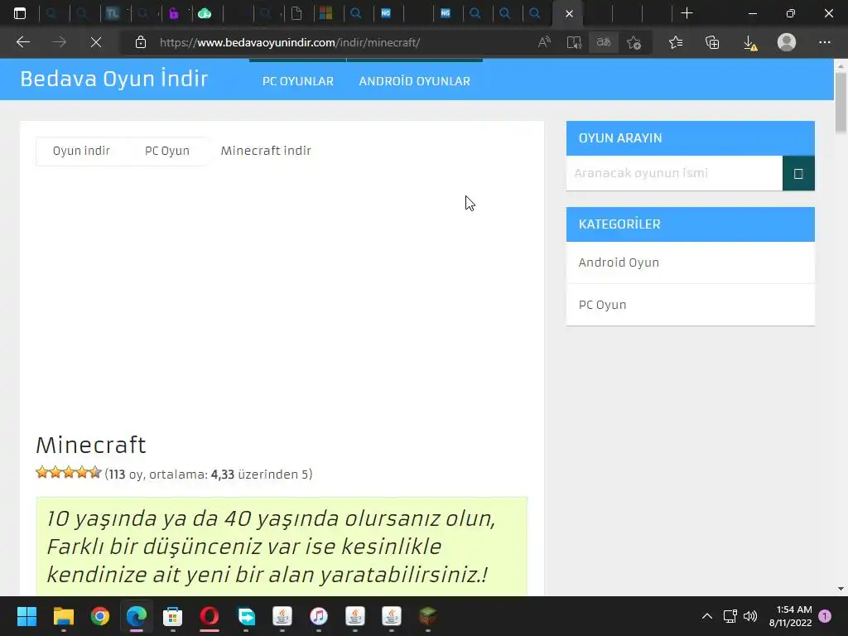Start Read Aloud for this page
This screenshot has width=848, height=636.
(x=544, y=42)
